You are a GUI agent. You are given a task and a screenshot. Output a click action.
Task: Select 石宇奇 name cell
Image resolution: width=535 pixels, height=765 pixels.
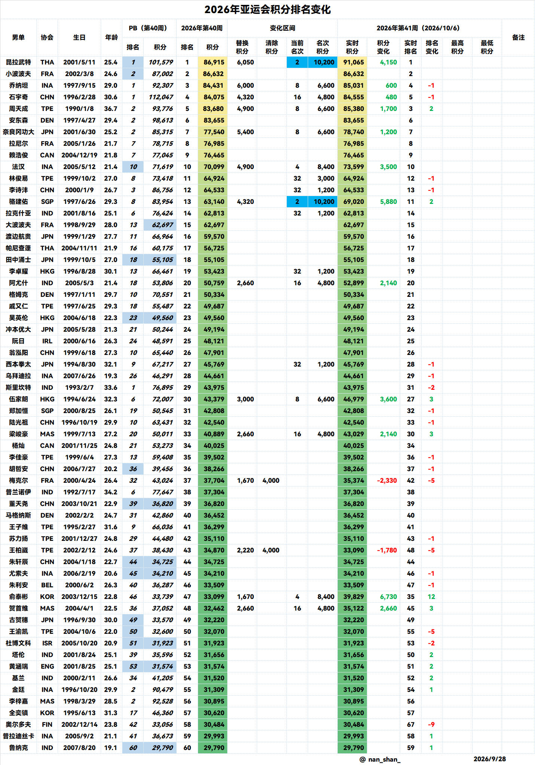click(18, 97)
